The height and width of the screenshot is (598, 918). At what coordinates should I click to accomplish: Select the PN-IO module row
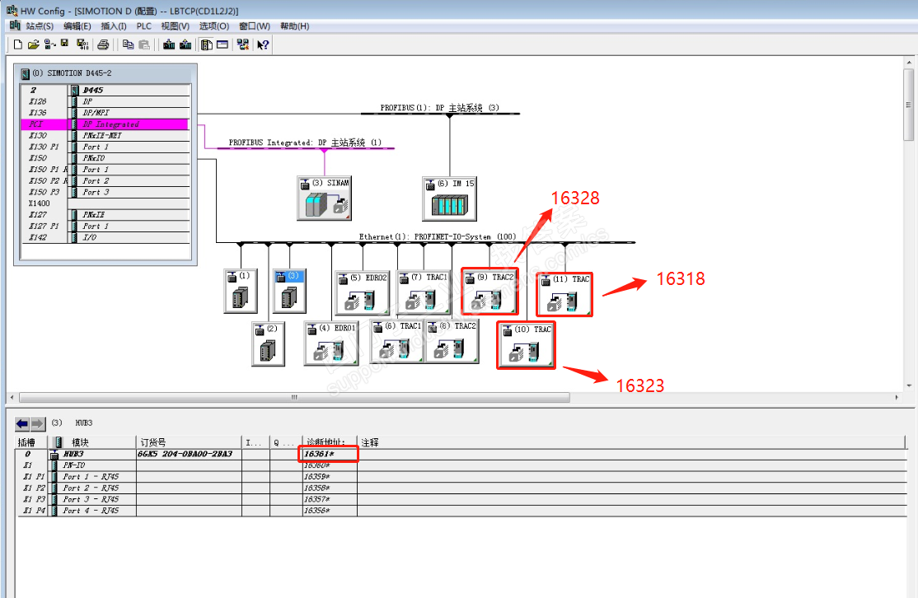461,465
